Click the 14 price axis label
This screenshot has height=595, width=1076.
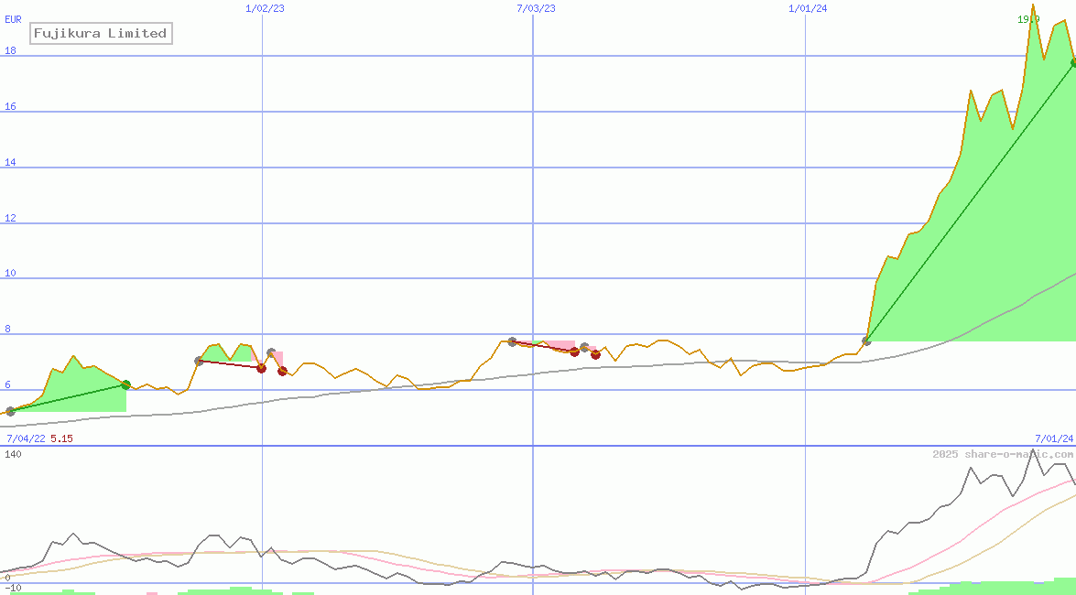pos(10,162)
